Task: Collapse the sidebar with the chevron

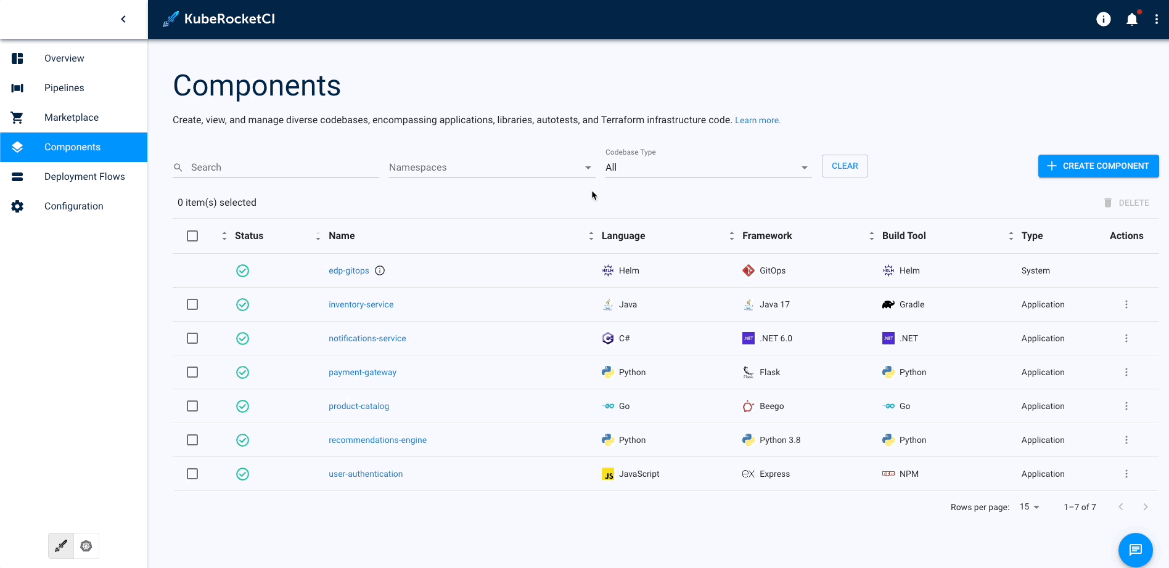Action: (123, 19)
